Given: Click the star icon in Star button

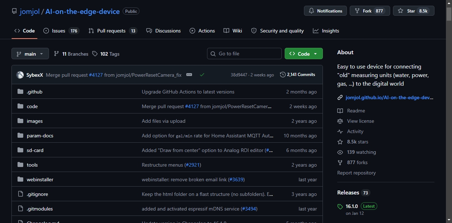Looking at the screenshot, I should pos(401,11).
